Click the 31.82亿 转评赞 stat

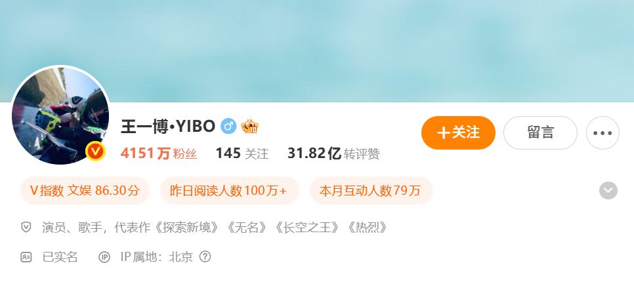pyautogui.click(x=333, y=154)
